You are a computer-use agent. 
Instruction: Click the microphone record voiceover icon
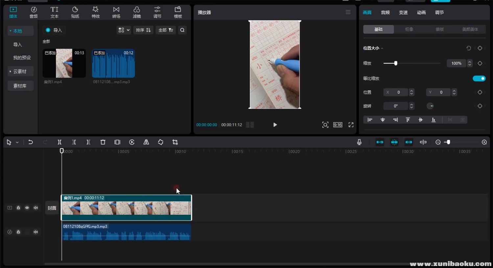coord(359,142)
